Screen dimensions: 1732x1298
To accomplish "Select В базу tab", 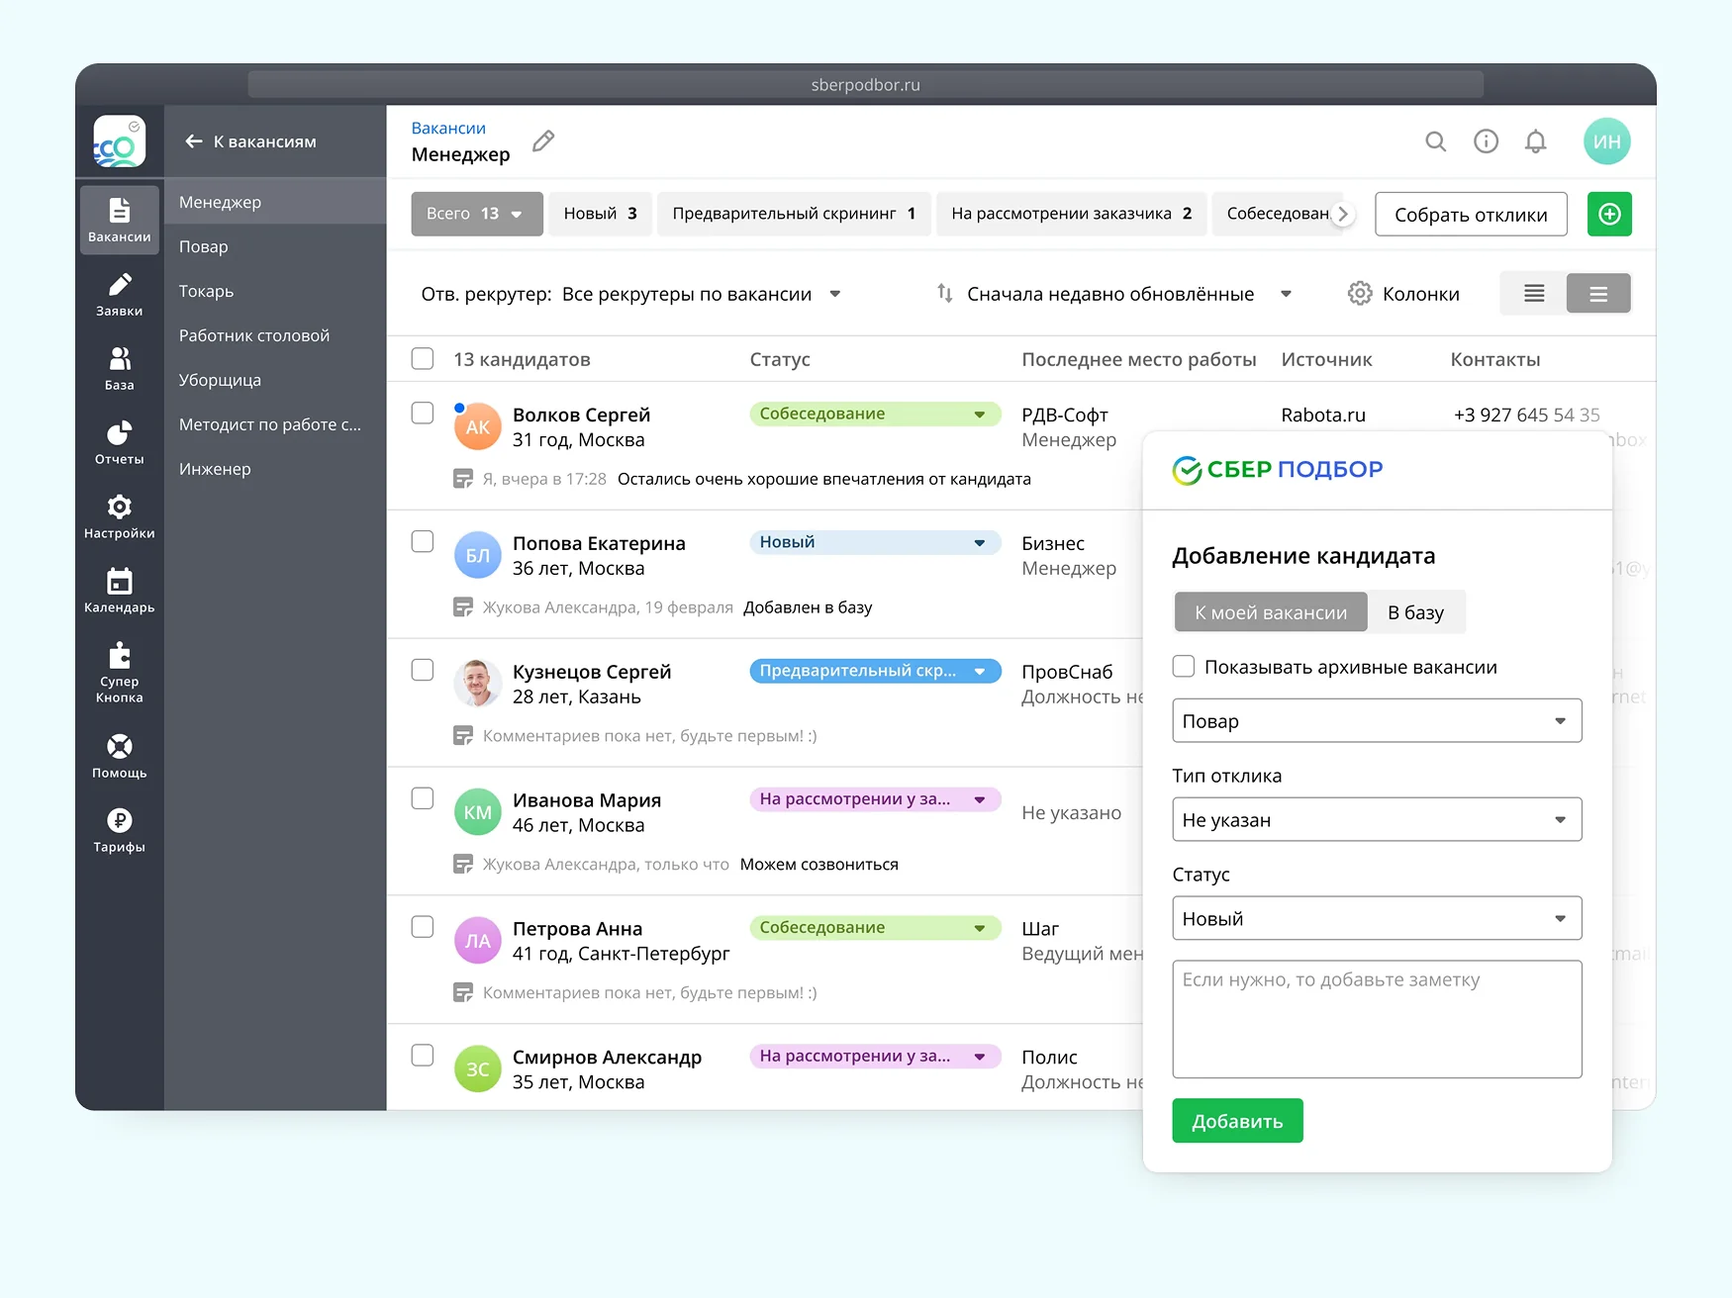I will 1415,612.
